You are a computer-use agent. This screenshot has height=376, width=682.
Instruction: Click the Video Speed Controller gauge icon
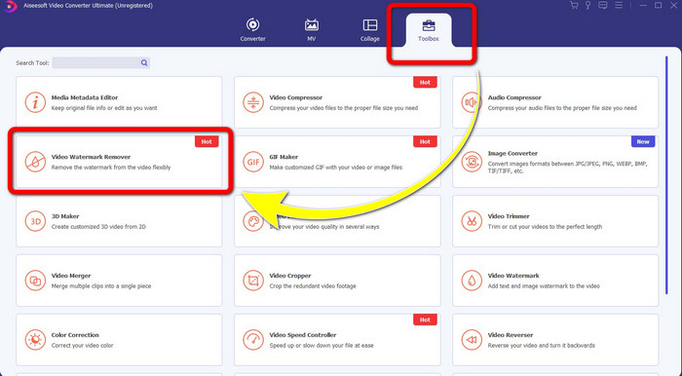[253, 340]
